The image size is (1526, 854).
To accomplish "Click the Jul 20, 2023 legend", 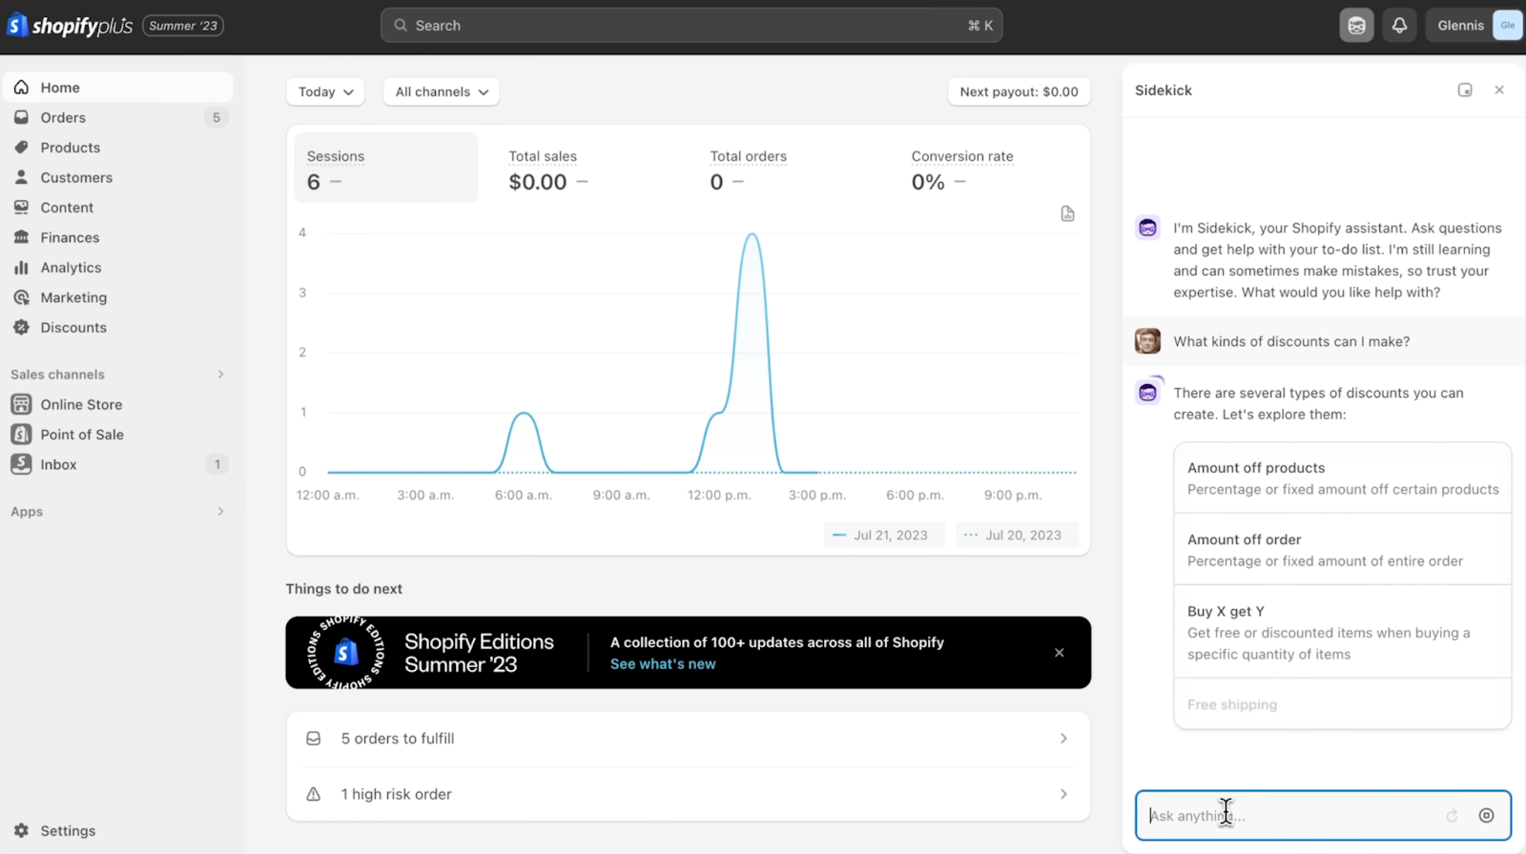I will [1016, 536].
